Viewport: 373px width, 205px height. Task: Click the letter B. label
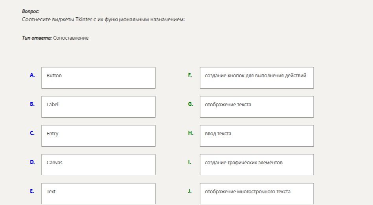[x=32, y=104]
